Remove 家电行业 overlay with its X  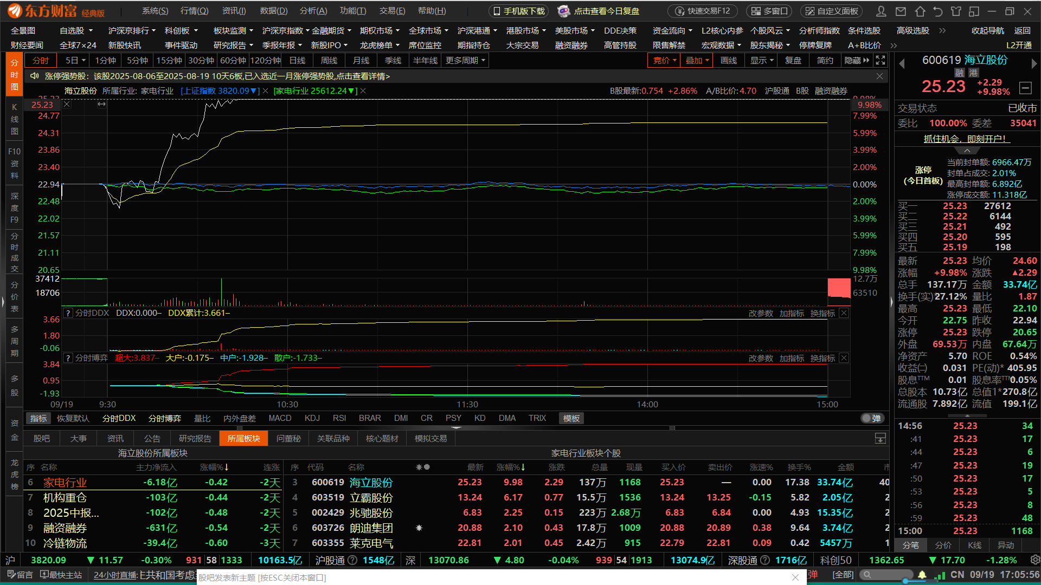[363, 91]
